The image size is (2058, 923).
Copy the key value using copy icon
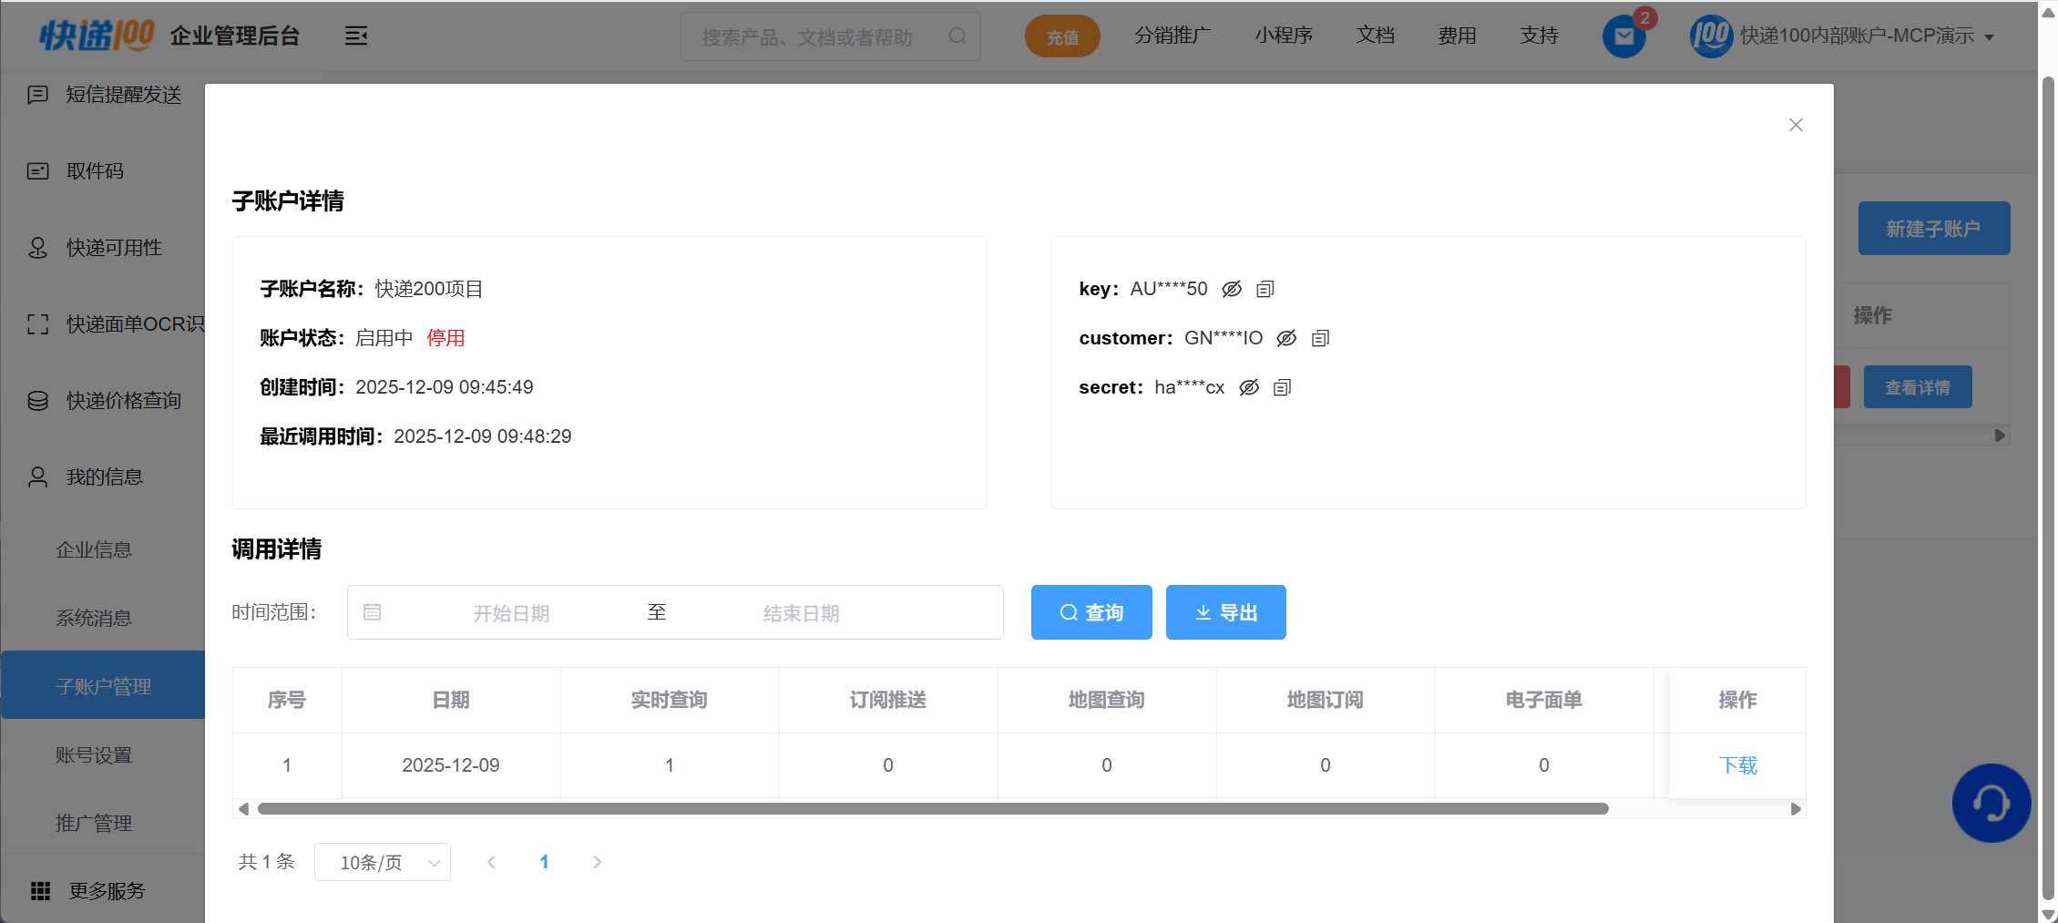(x=1264, y=289)
